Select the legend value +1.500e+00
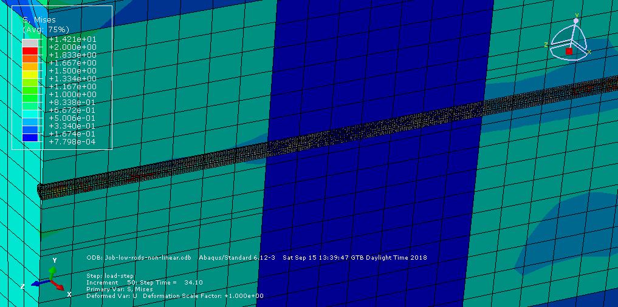Image resolution: width=618 pixels, height=307 pixels. (x=72, y=71)
